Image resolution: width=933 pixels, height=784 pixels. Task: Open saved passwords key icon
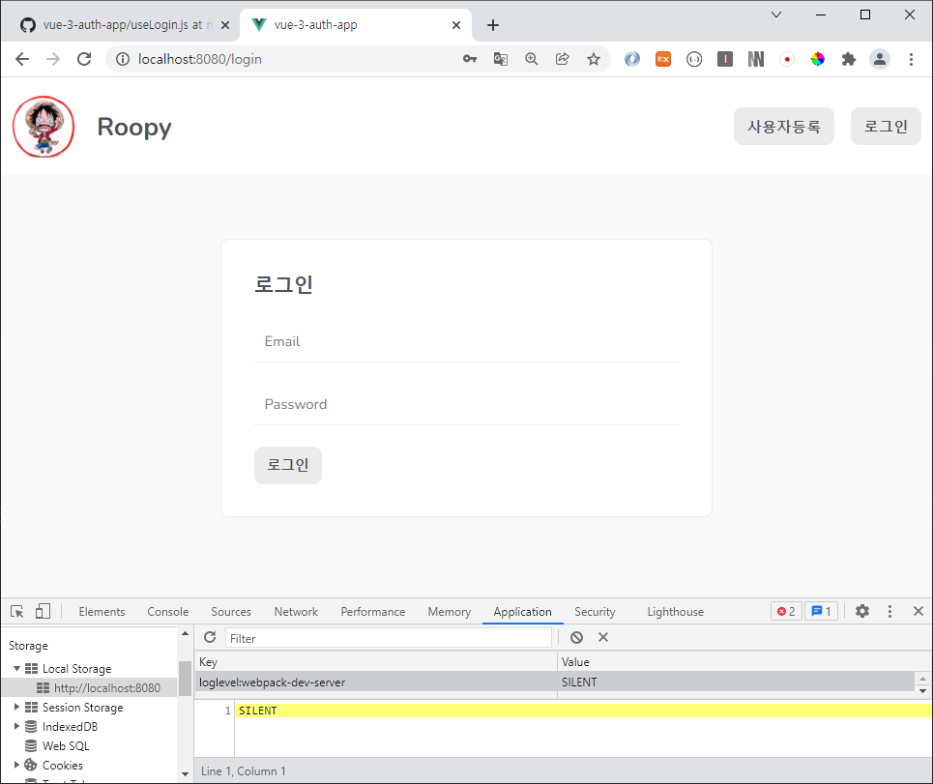click(470, 59)
